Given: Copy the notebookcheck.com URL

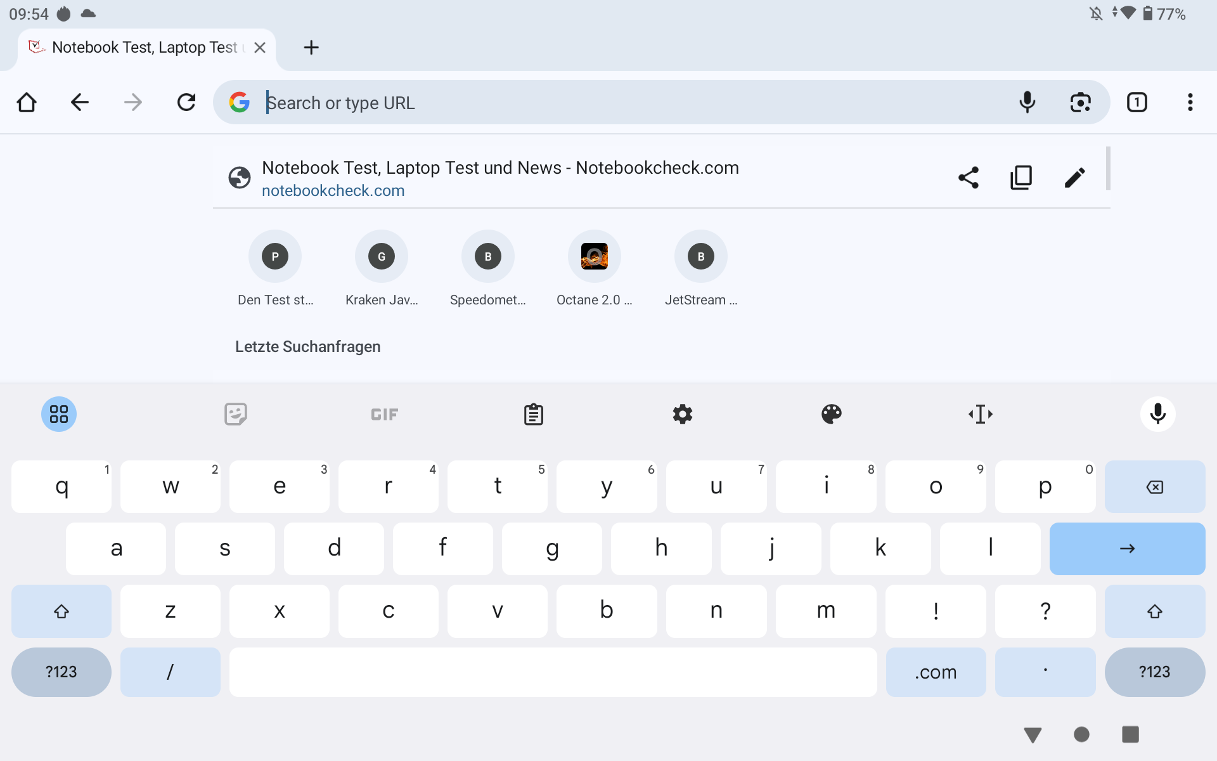Looking at the screenshot, I should [x=1021, y=178].
